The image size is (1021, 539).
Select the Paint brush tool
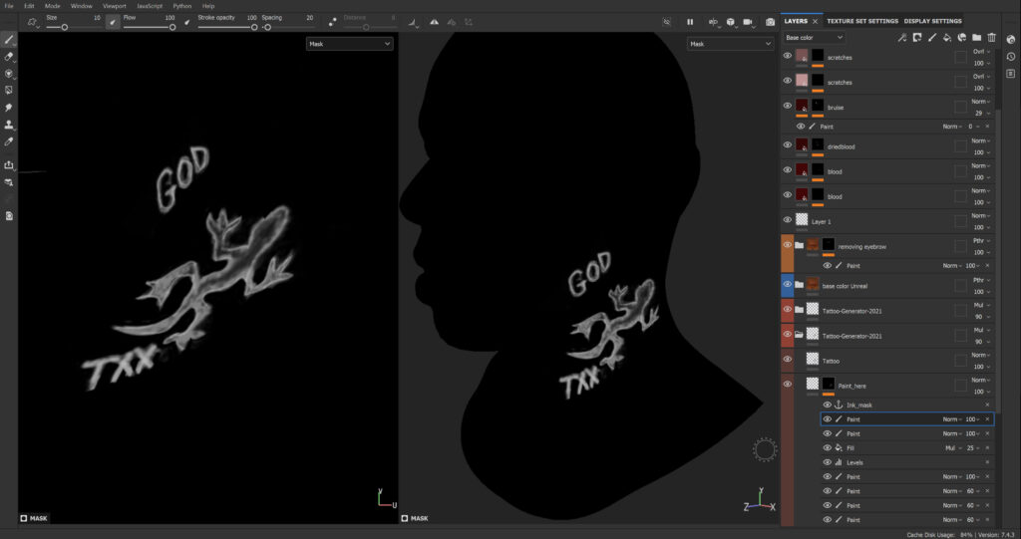(9, 40)
